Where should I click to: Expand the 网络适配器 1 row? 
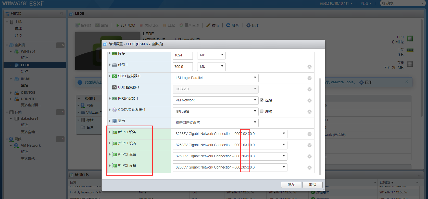click(110, 98)
